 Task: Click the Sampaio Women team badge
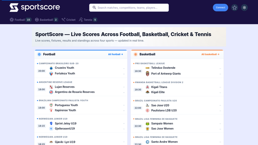tap(147, 123)
